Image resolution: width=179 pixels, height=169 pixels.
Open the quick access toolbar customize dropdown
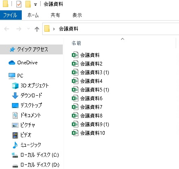(x=35, y=5)
